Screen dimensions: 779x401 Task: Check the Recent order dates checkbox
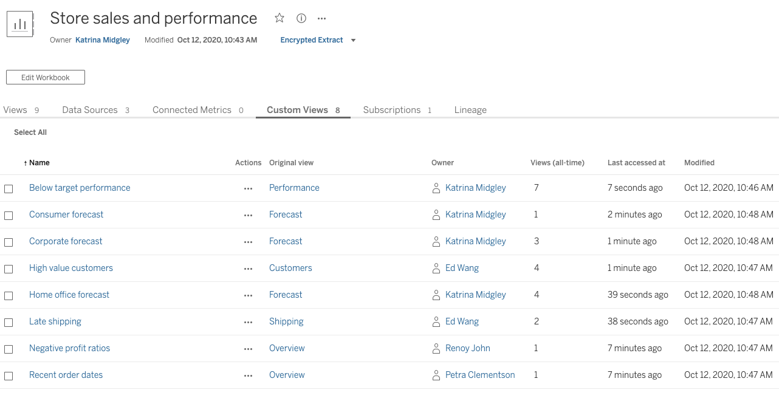point(9,375)
